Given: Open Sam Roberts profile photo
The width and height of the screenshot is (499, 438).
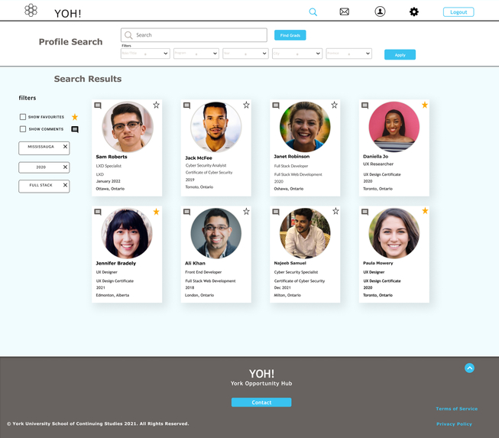Looking at the screenshot, I should (128, 127).
